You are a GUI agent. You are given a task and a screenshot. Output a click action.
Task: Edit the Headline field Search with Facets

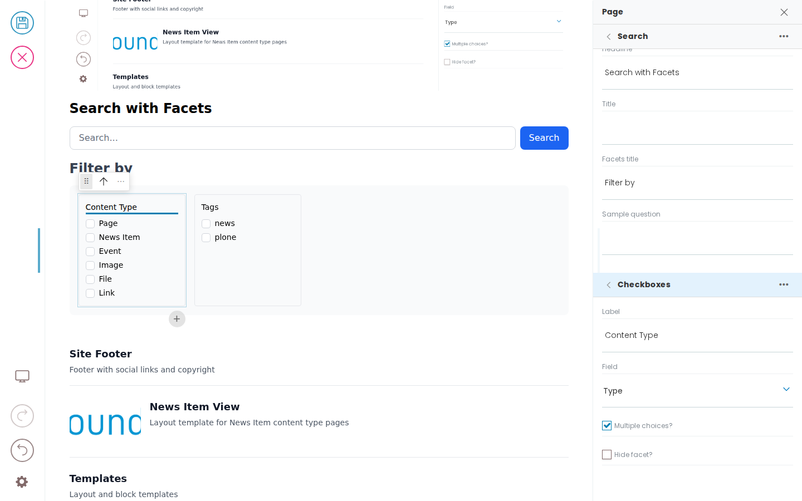(x=697, y=72)
